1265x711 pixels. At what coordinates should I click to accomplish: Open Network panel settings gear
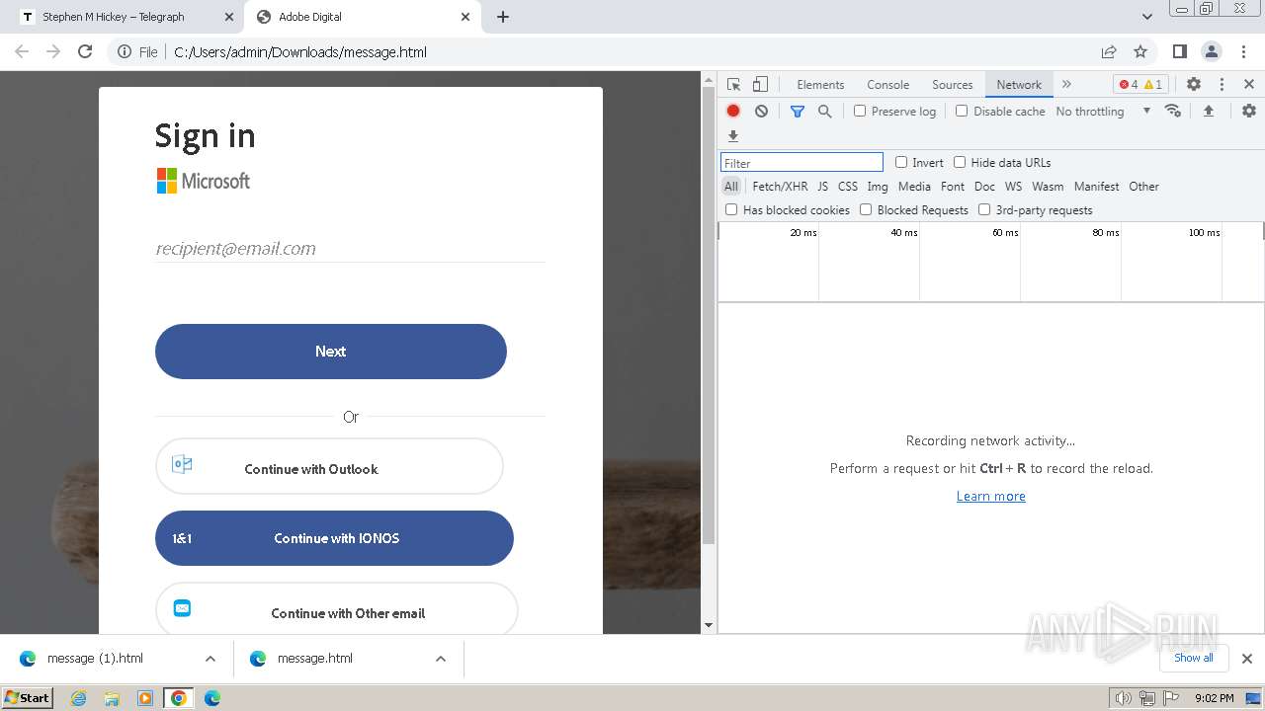pos(1249,111)
